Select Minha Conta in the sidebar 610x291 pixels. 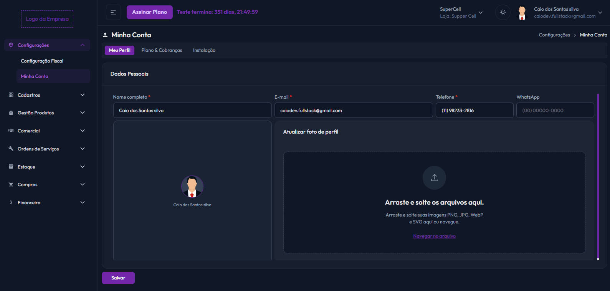53,76
